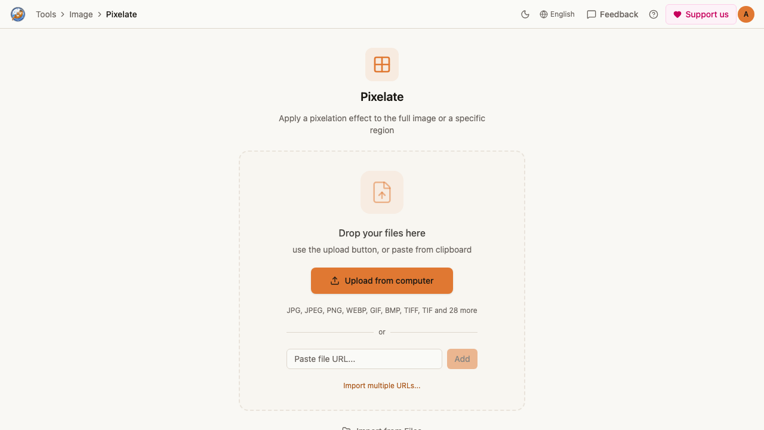Click the globe icon next to English
The width and height of the screenshot is (764, 430).
[x=544, y=14]
